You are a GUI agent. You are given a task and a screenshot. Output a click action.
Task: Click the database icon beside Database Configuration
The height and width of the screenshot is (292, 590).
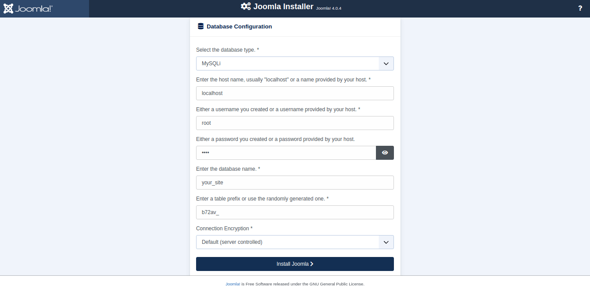point(201,26)
